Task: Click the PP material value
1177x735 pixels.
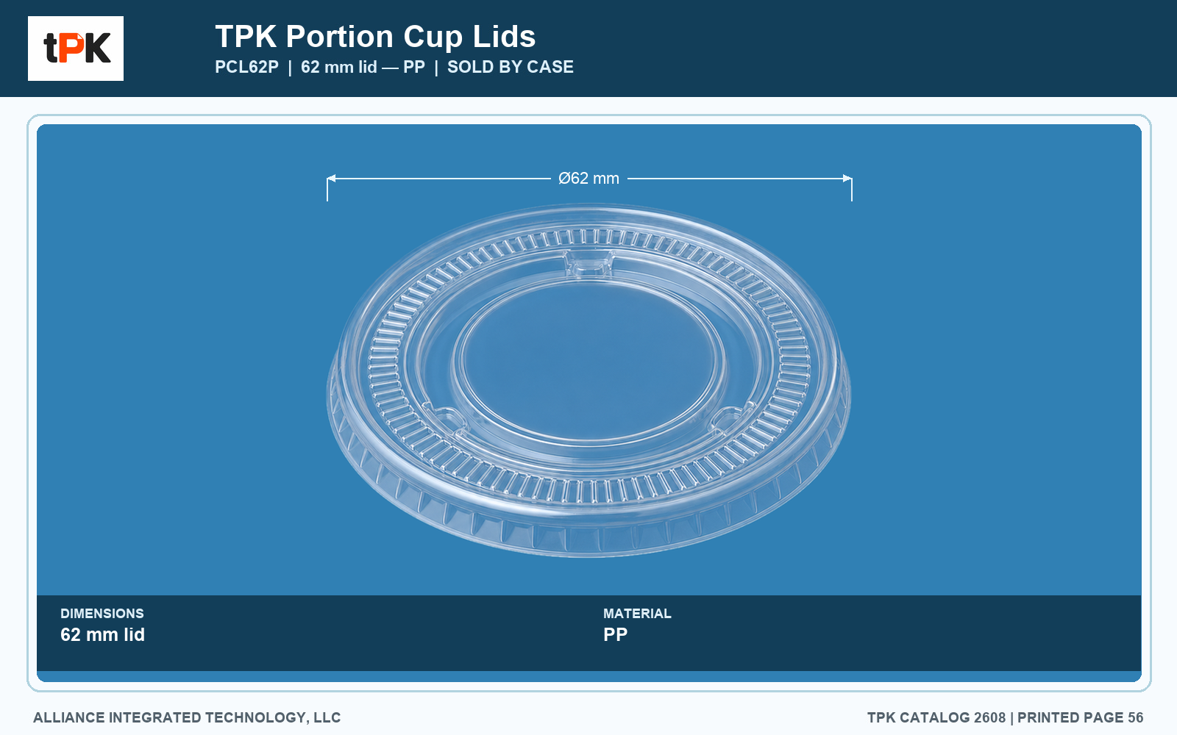Action: (x=615, y=634)
